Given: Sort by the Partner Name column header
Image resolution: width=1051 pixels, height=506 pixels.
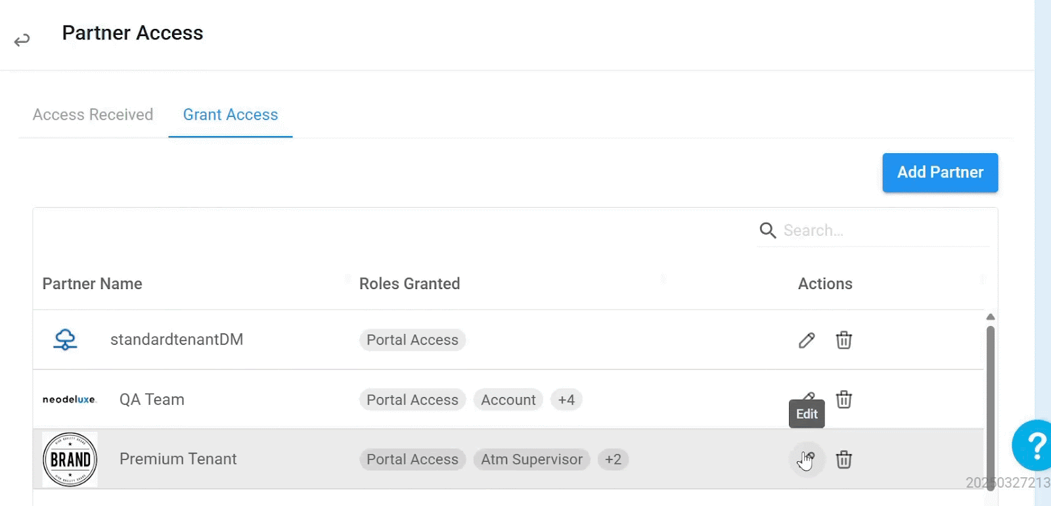Looking at the screenshot, I should tap(93, 284).
